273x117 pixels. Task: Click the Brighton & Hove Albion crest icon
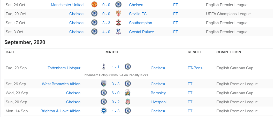(104, 111)
